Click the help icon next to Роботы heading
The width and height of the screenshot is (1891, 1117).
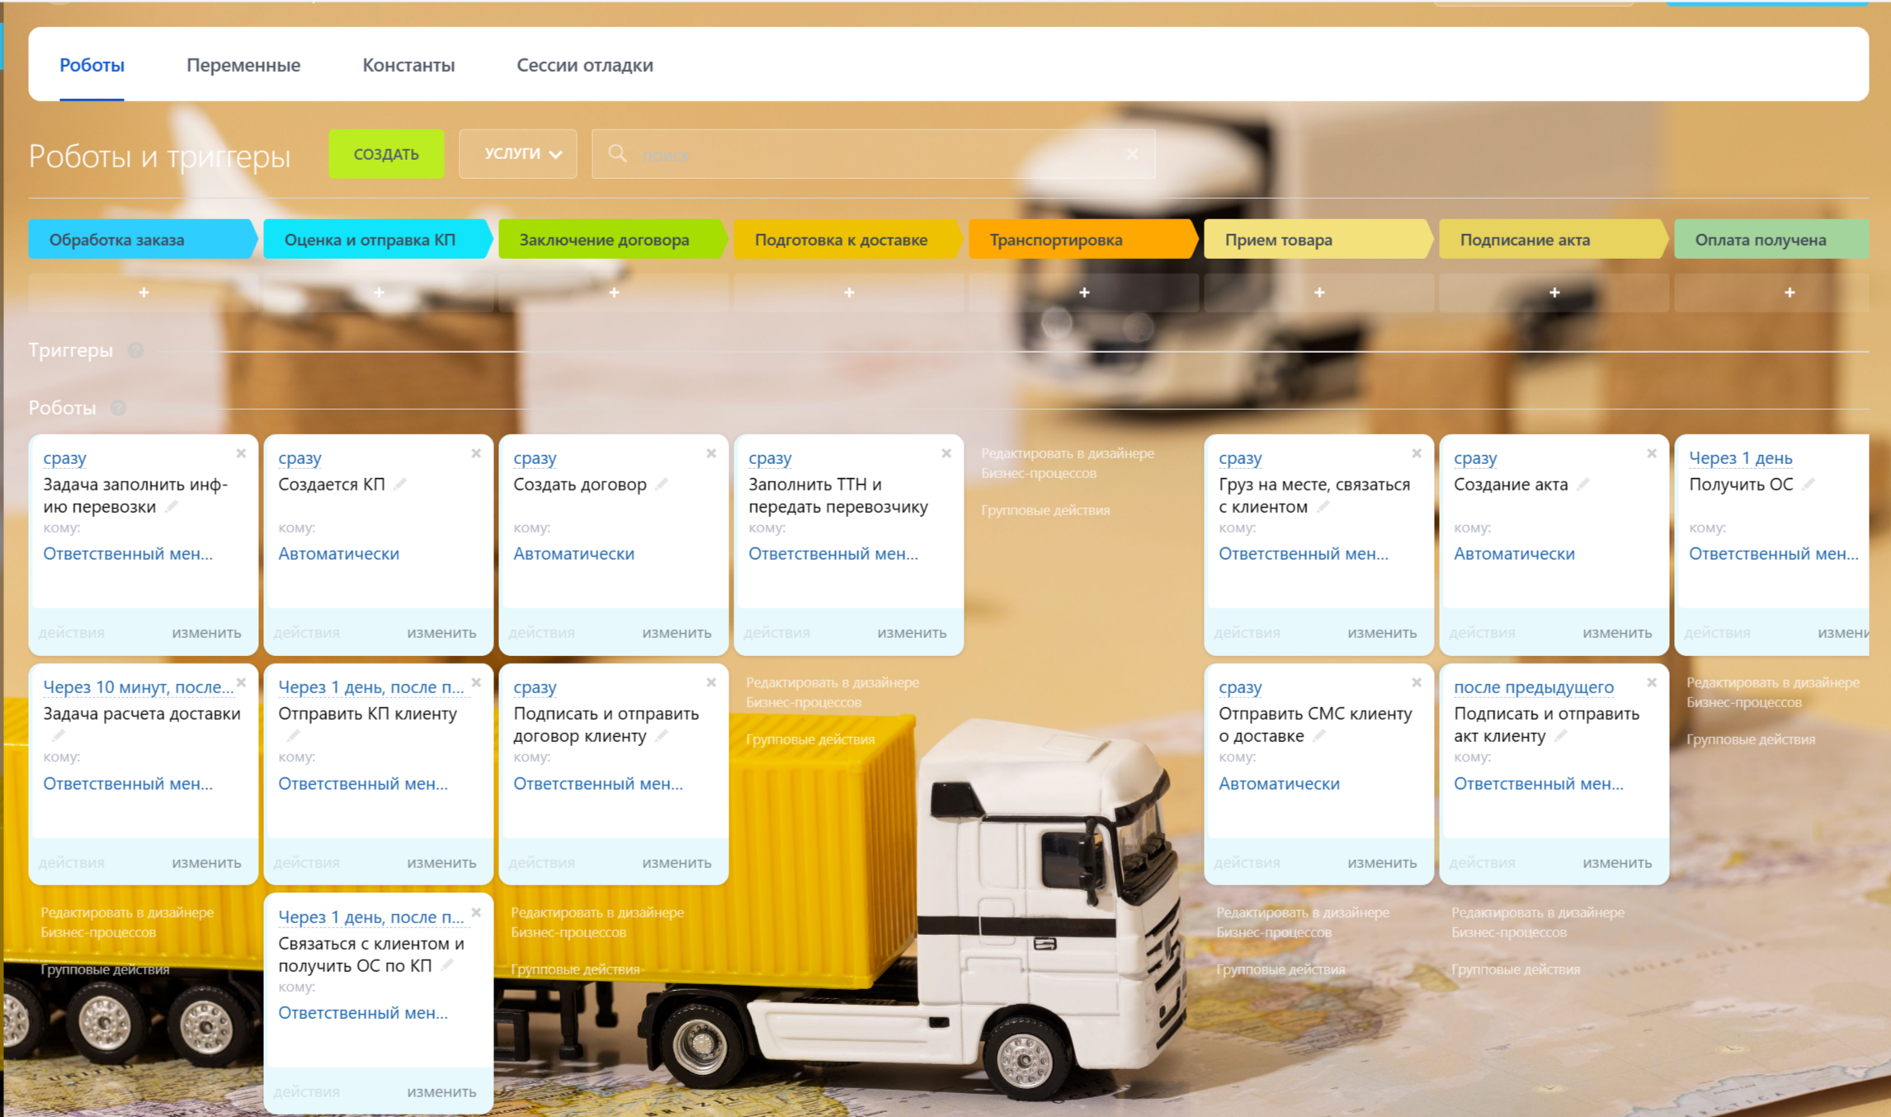click(119, 408)
